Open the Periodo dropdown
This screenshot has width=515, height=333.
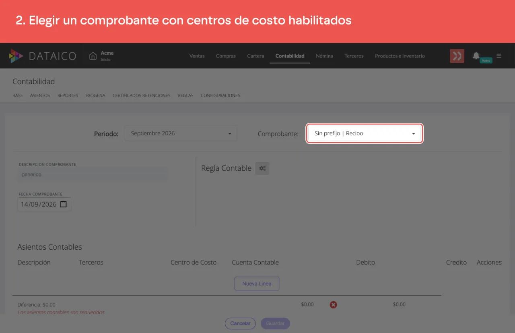[x=181, y=133]
